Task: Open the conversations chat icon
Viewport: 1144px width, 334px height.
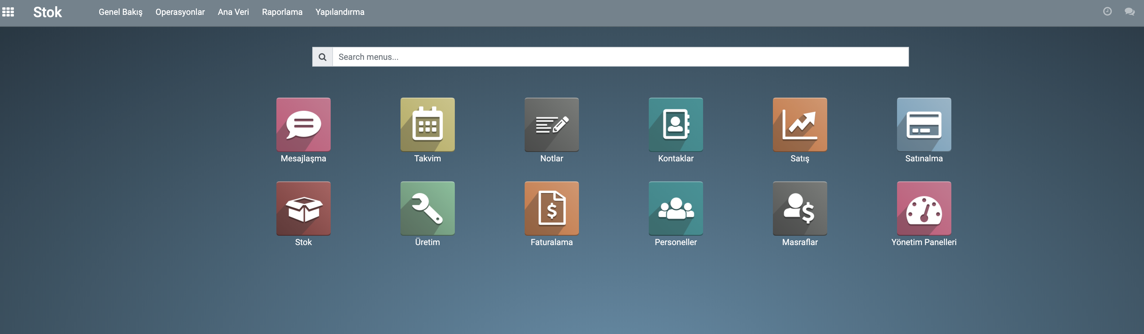Action: click(x=1129, y=12)
